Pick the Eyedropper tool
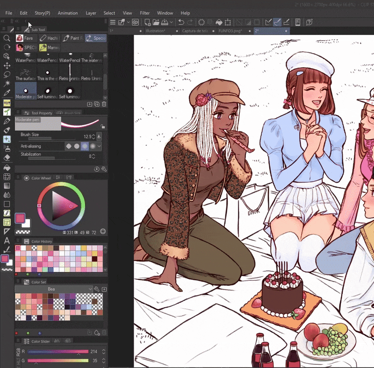The image size is (374, 368). pyautogui.click(x=7, y=93)
